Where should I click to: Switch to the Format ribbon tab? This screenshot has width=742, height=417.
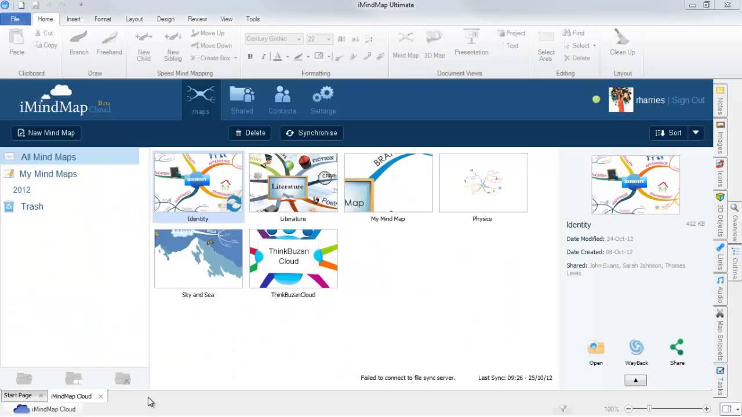coord(103,19)
